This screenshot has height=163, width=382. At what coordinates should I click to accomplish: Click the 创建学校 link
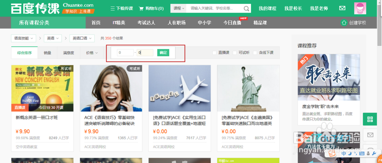click(x=358, y=23)
